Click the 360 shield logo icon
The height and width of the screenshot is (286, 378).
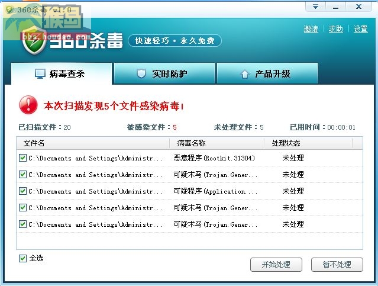pos(34,41)
